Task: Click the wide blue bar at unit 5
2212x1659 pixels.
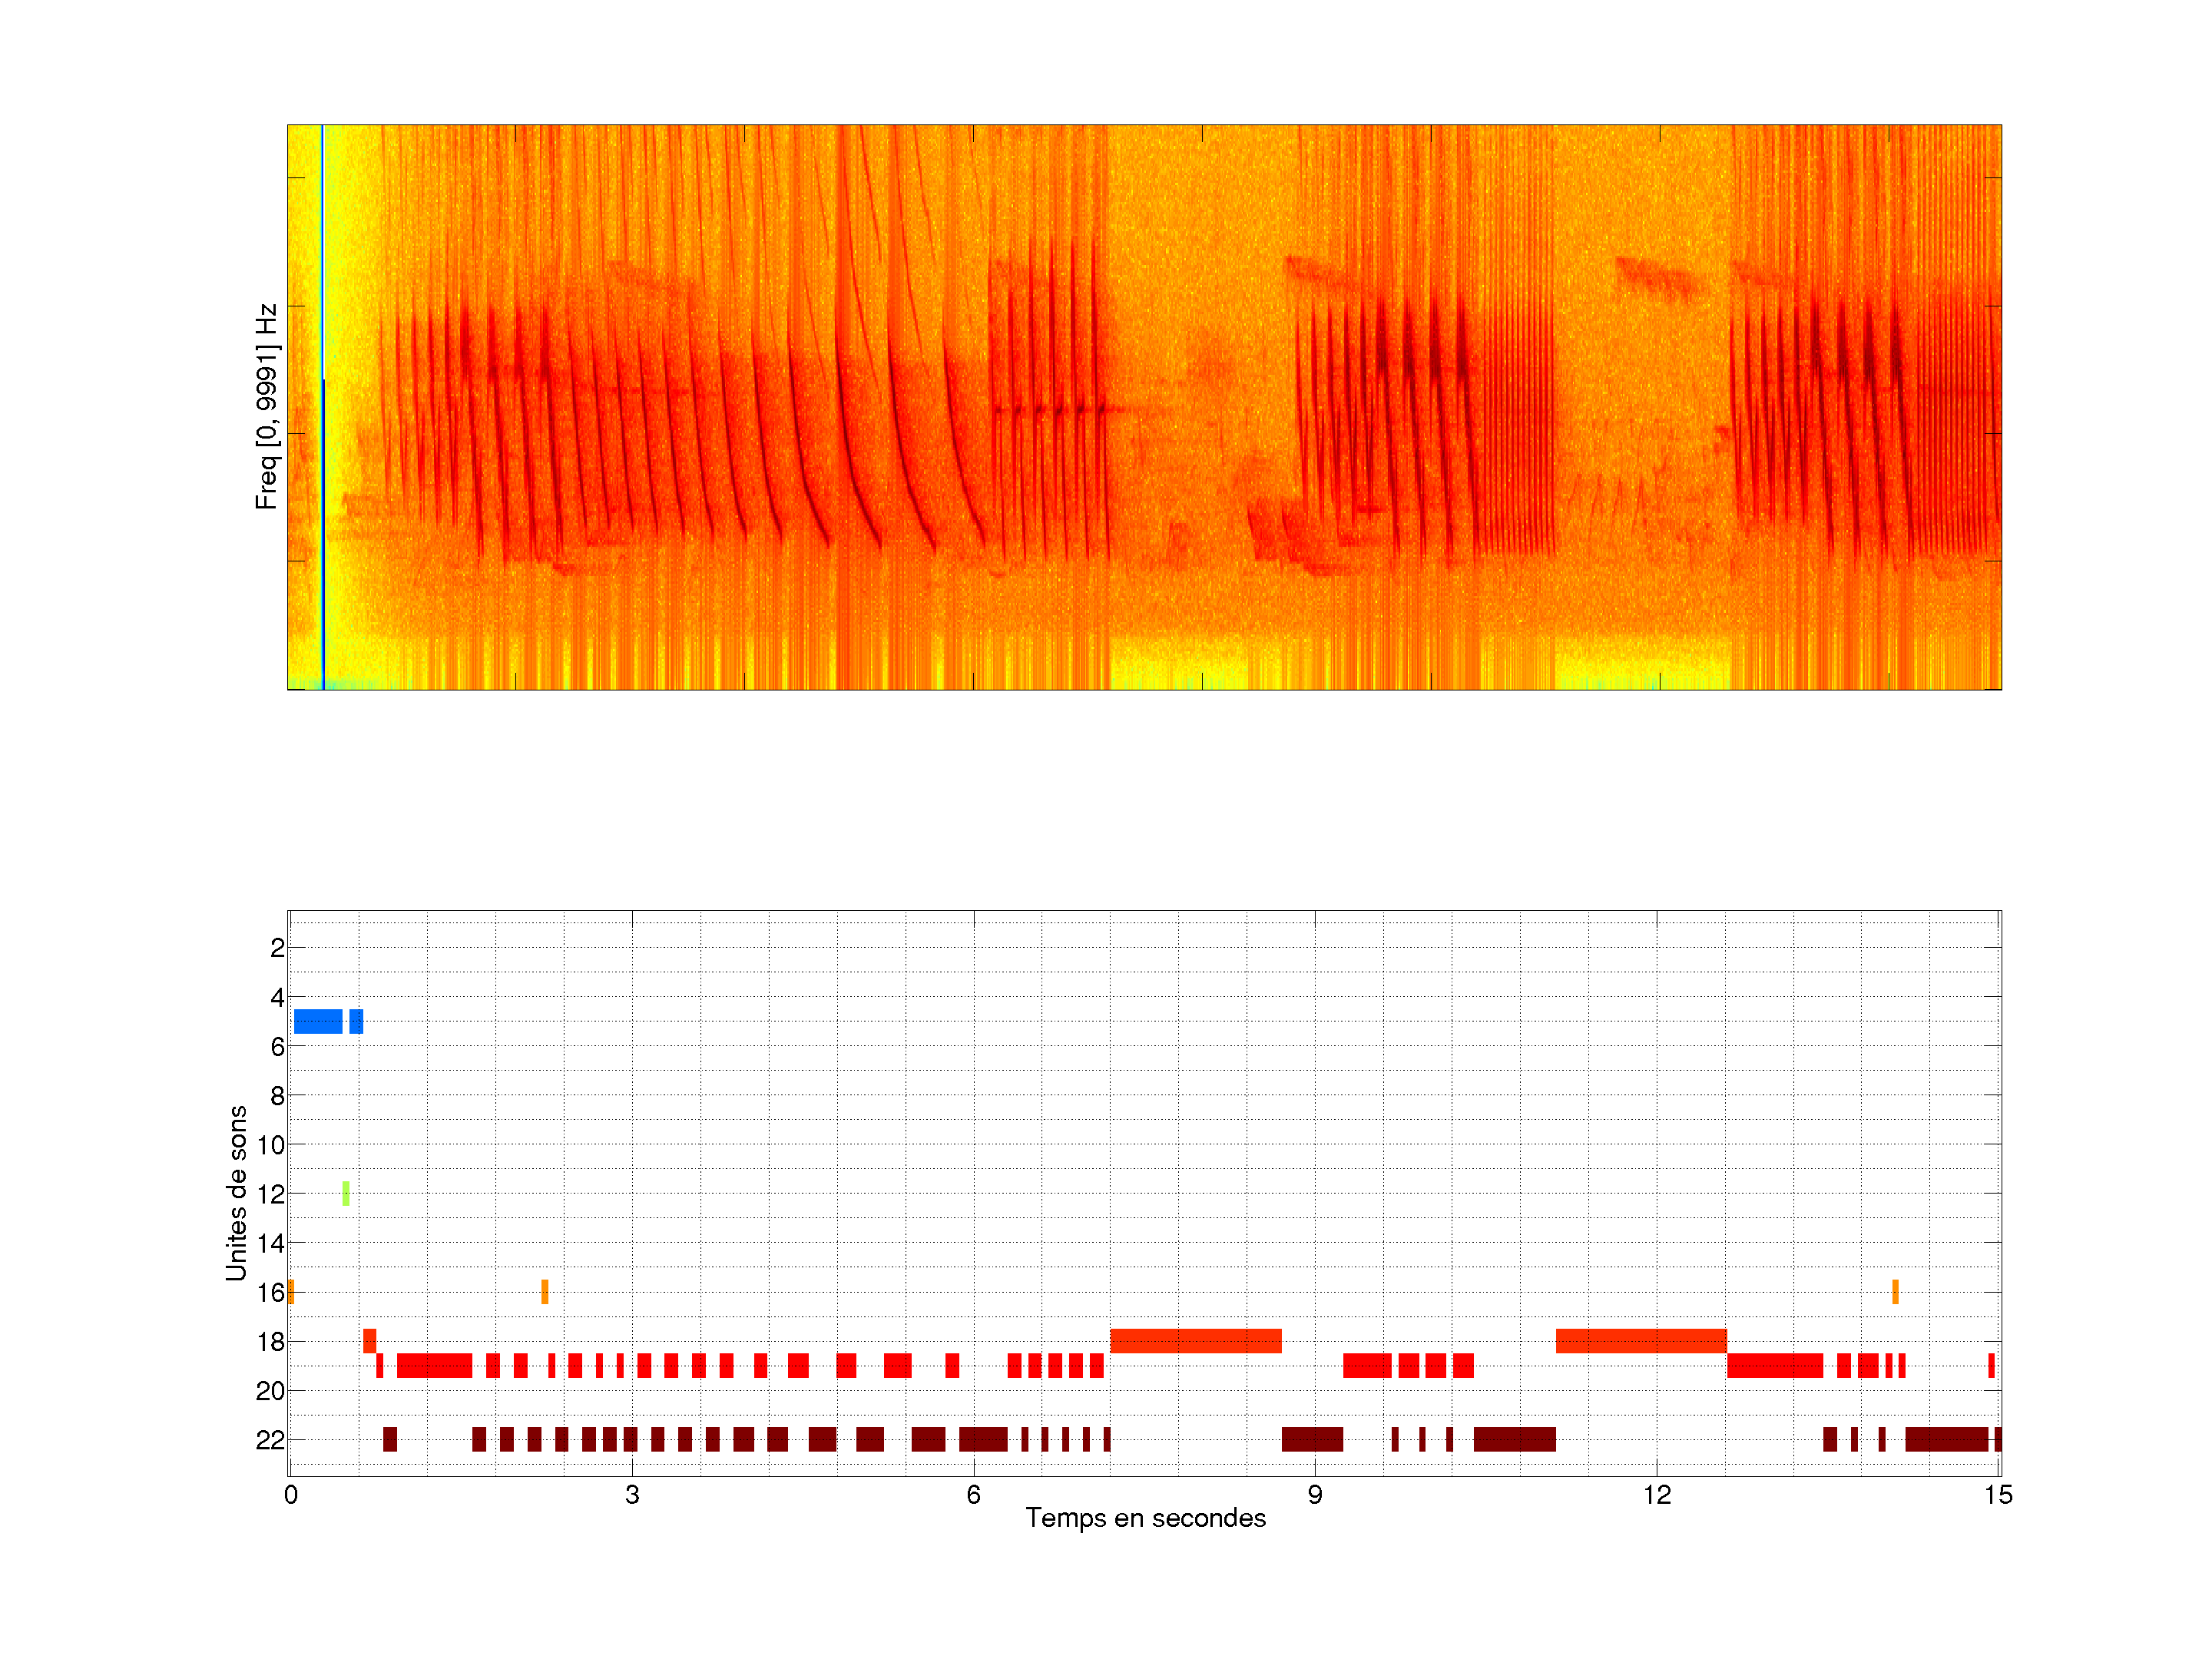Action: [318, 1021]
